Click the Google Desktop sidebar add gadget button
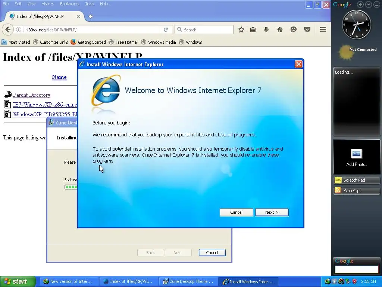Viewport: 382px width, 287px height. click(x=360, y=4)
